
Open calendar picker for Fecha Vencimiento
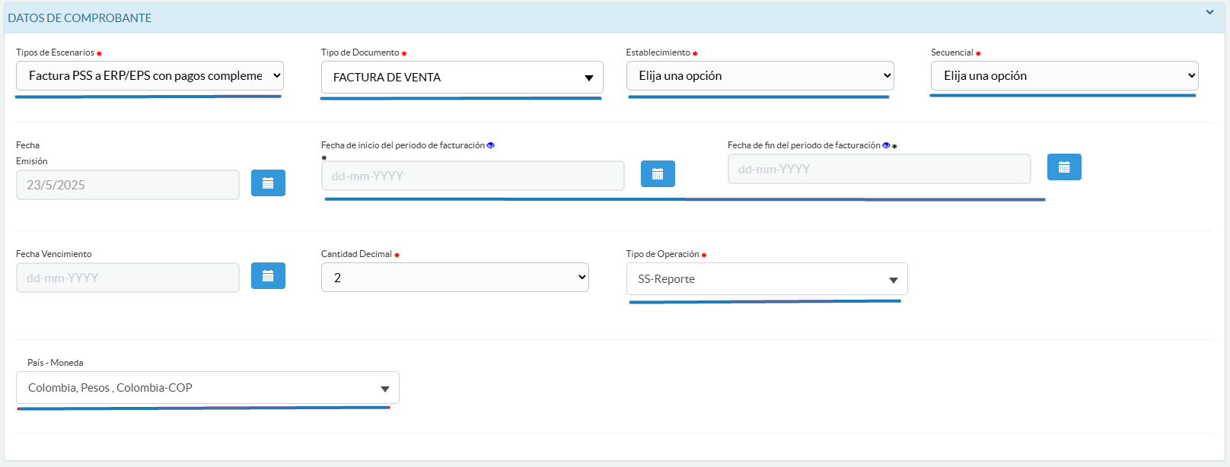268,276
